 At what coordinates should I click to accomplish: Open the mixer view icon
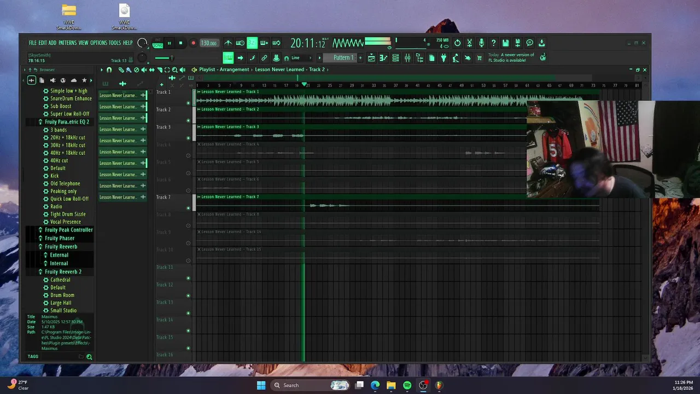pos(407,57)
